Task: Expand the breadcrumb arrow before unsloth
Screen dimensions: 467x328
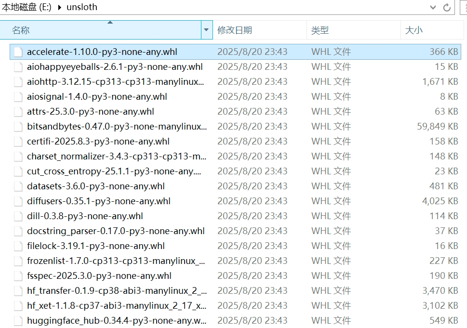Action: click(x=60, y=7)
